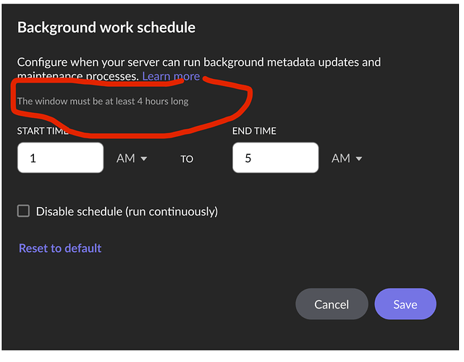
Task: Click the "at least 4 hours long" hint
Action: pyautogui.click(x=102, y=101)
